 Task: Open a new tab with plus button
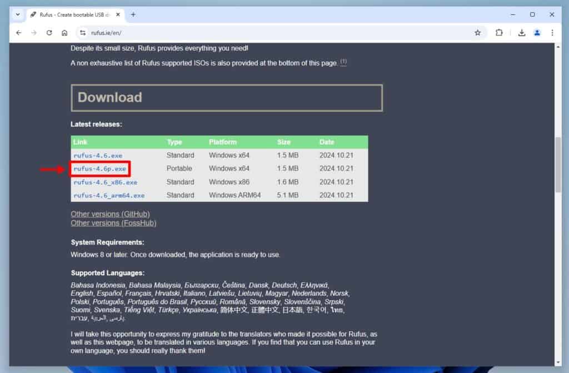[133, 14]
